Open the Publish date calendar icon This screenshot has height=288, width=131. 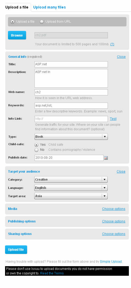[x=106, y=158]
